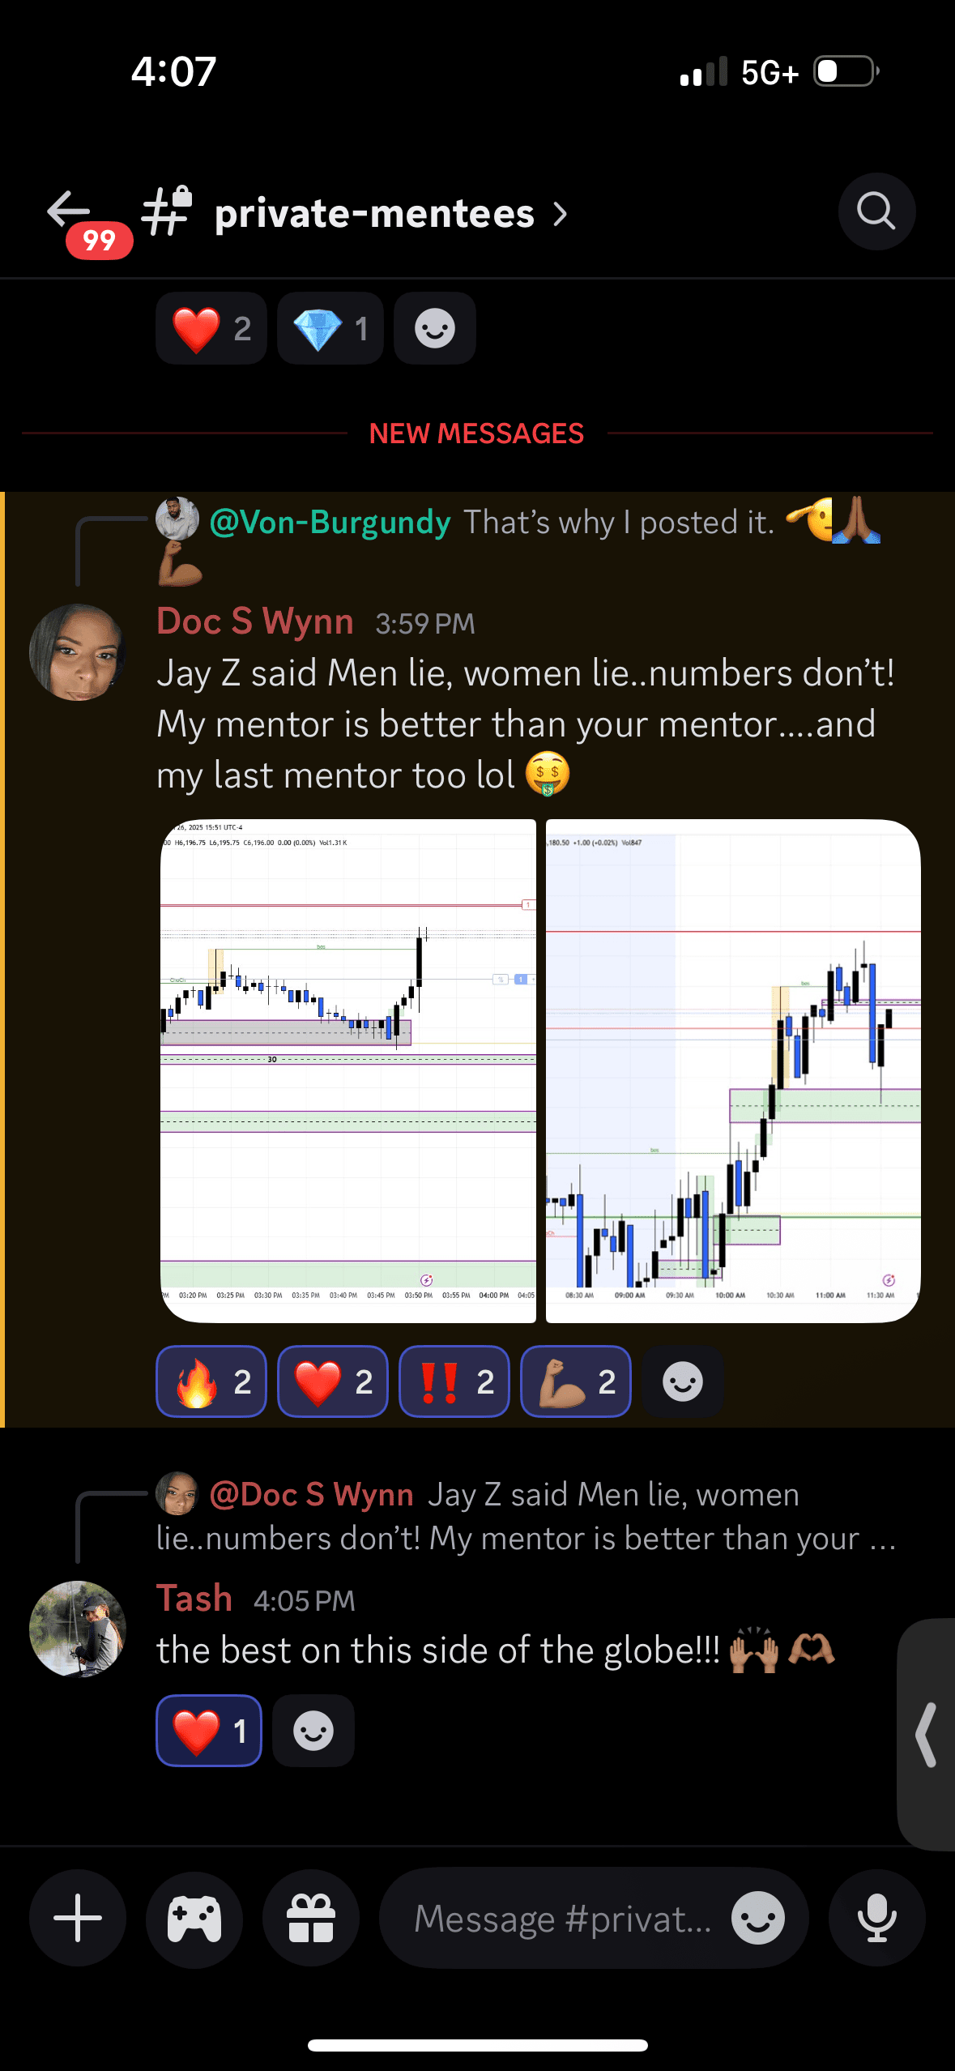Tap the microphone voice message icon
Viewport: 955px width, 2071px height.
(x=876, y=1918)
